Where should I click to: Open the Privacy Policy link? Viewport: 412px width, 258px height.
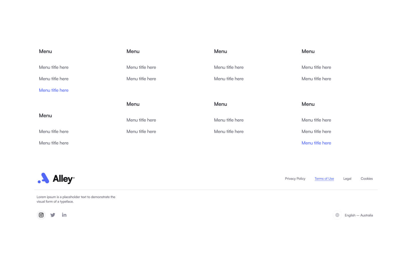pyautogui.click(x=295, y=179)
